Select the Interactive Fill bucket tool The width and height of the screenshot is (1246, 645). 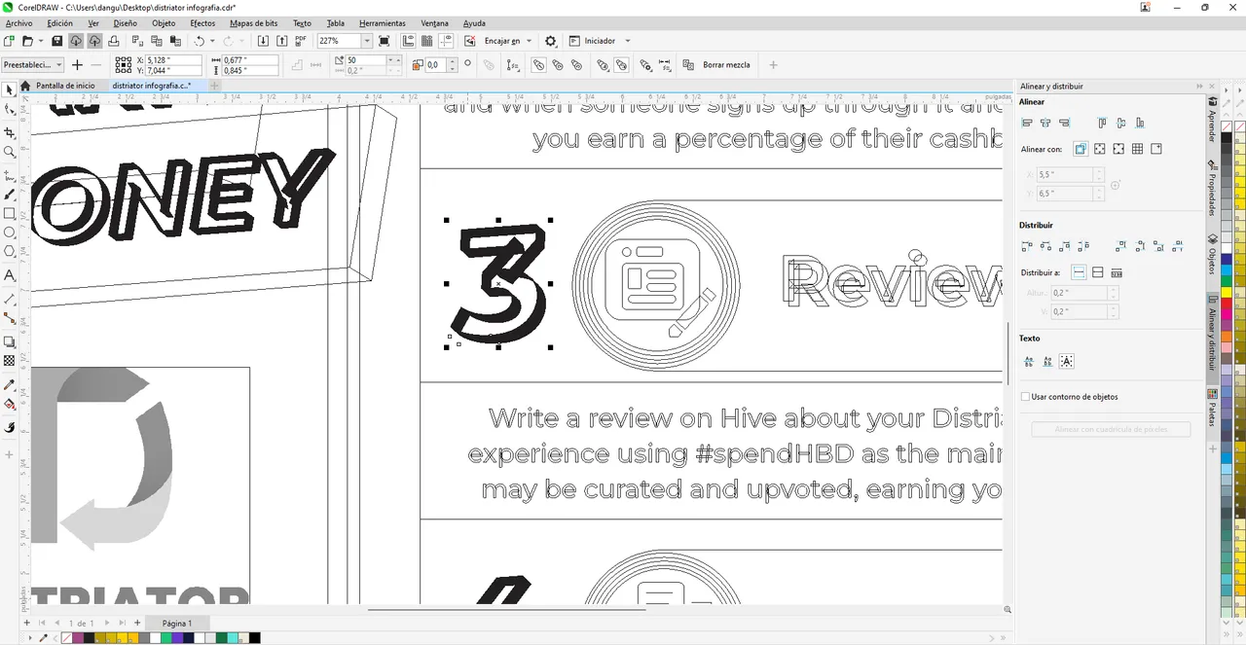10,404
